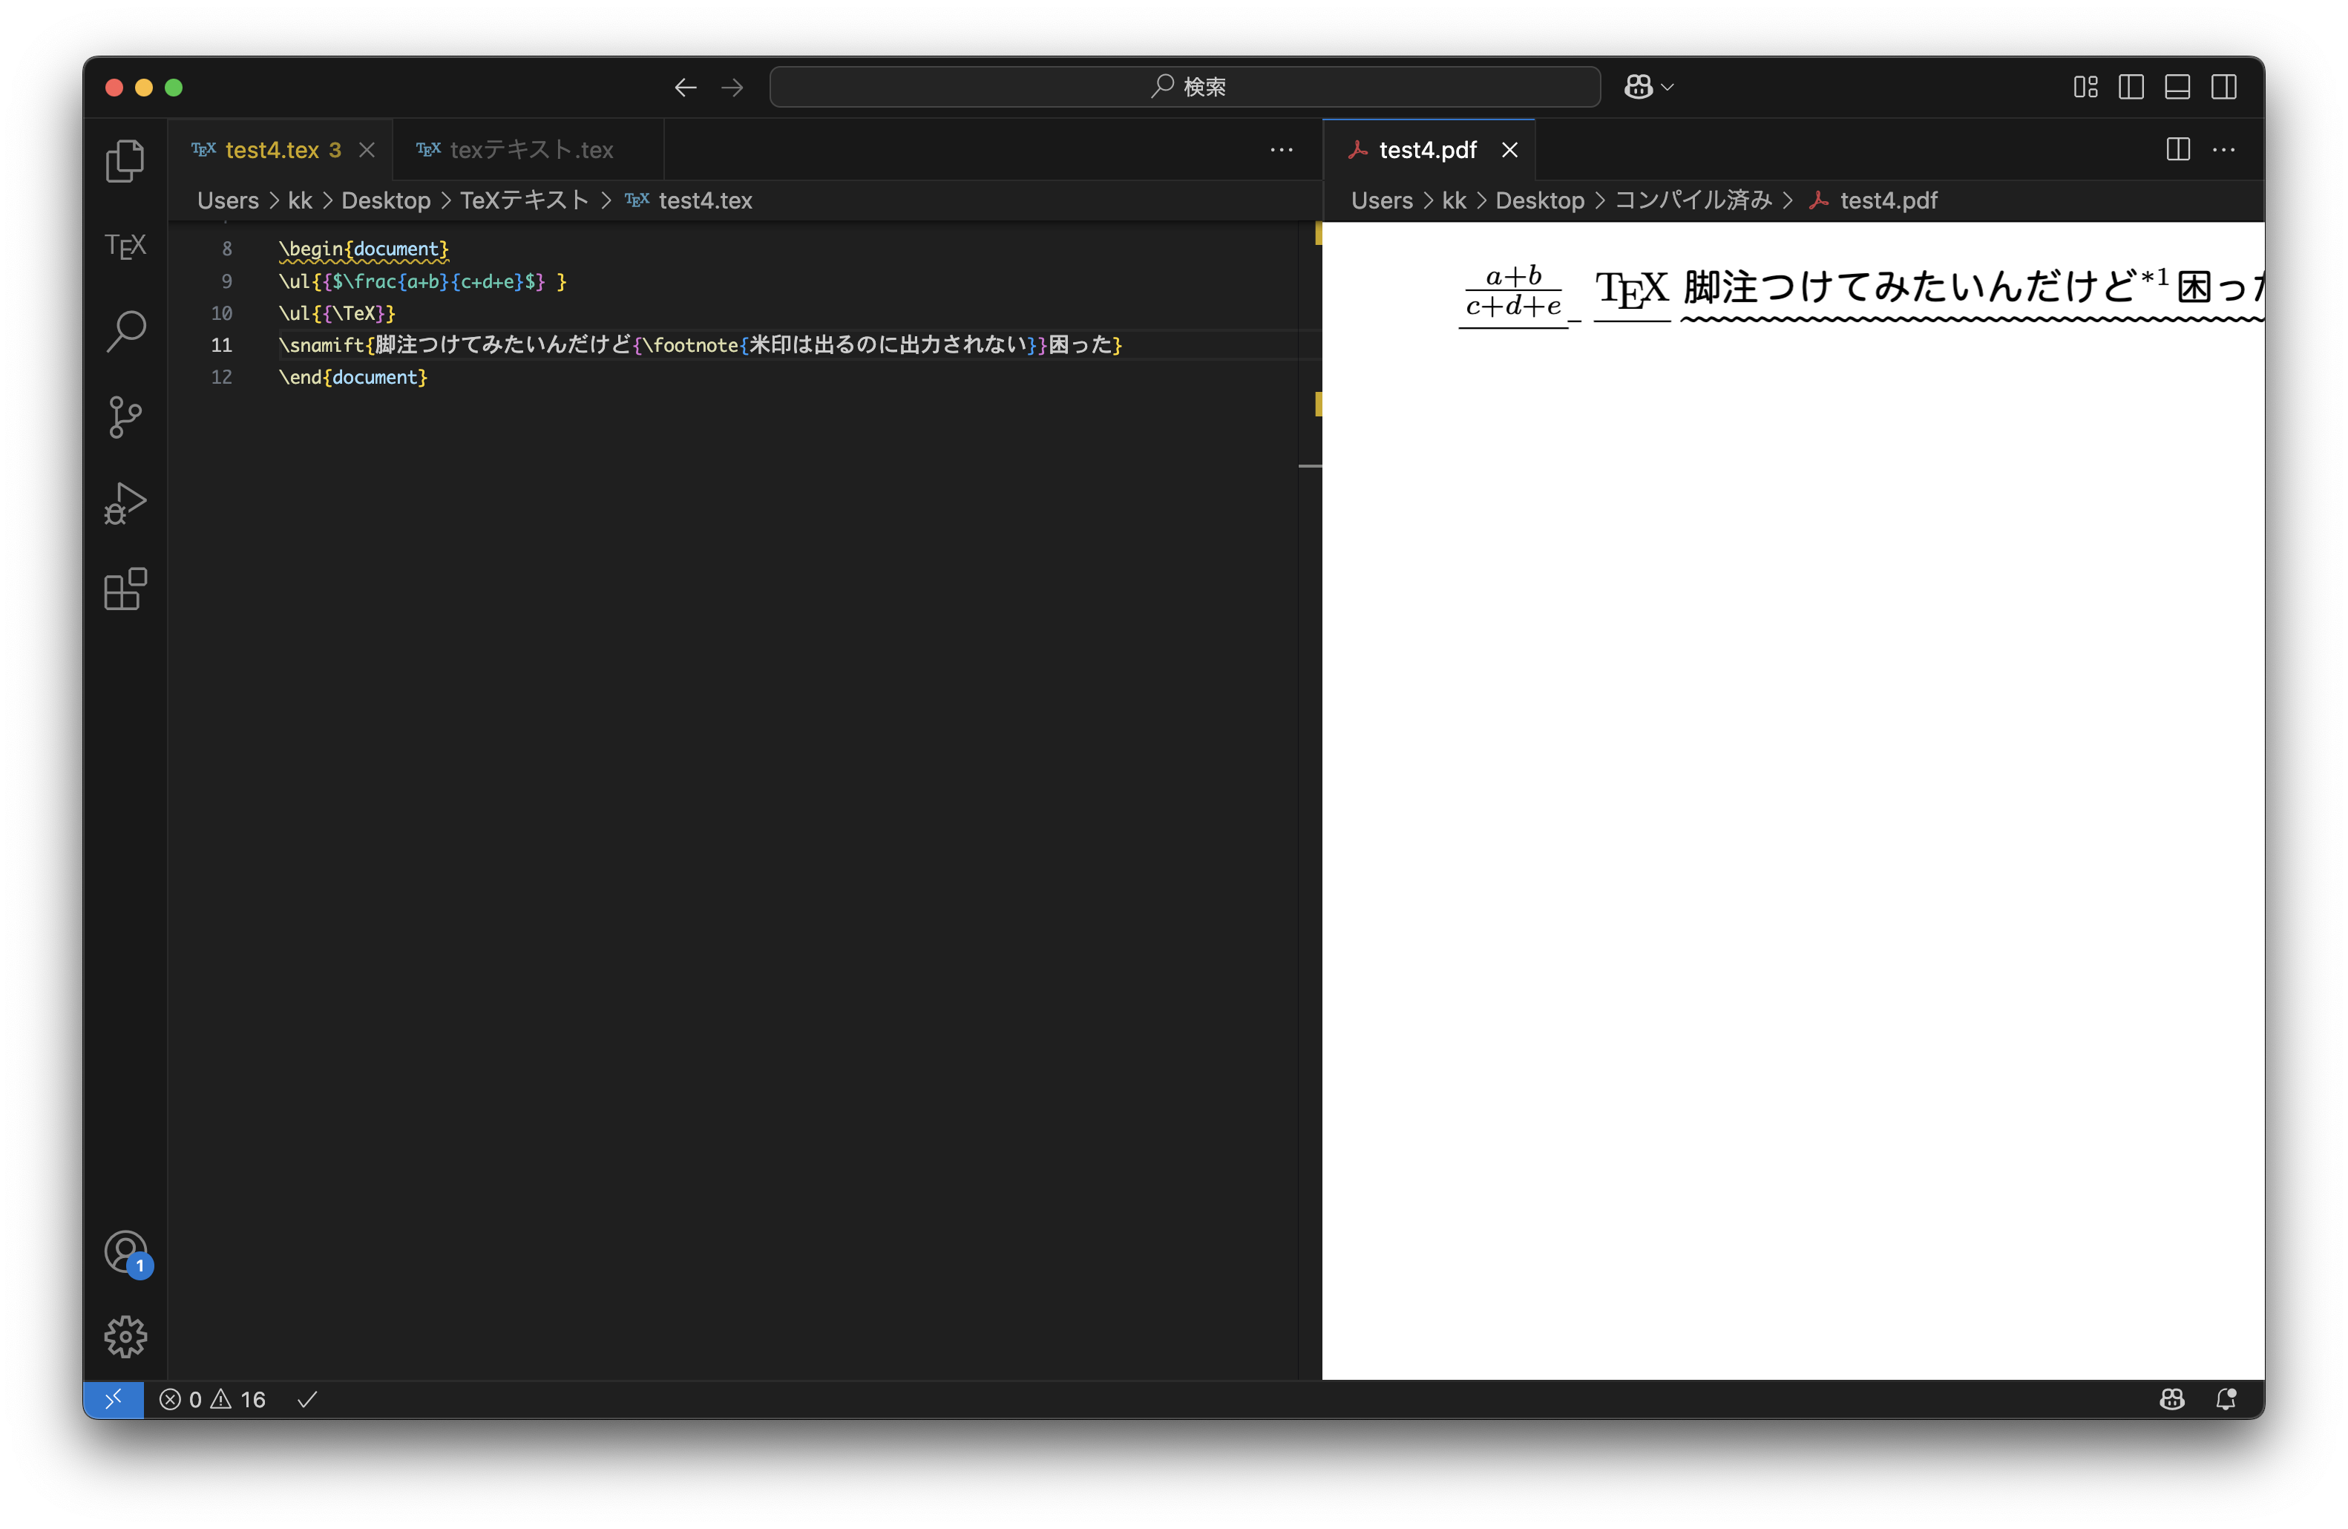Show problems: 0 errors 16 warnings

point(212,1399)
